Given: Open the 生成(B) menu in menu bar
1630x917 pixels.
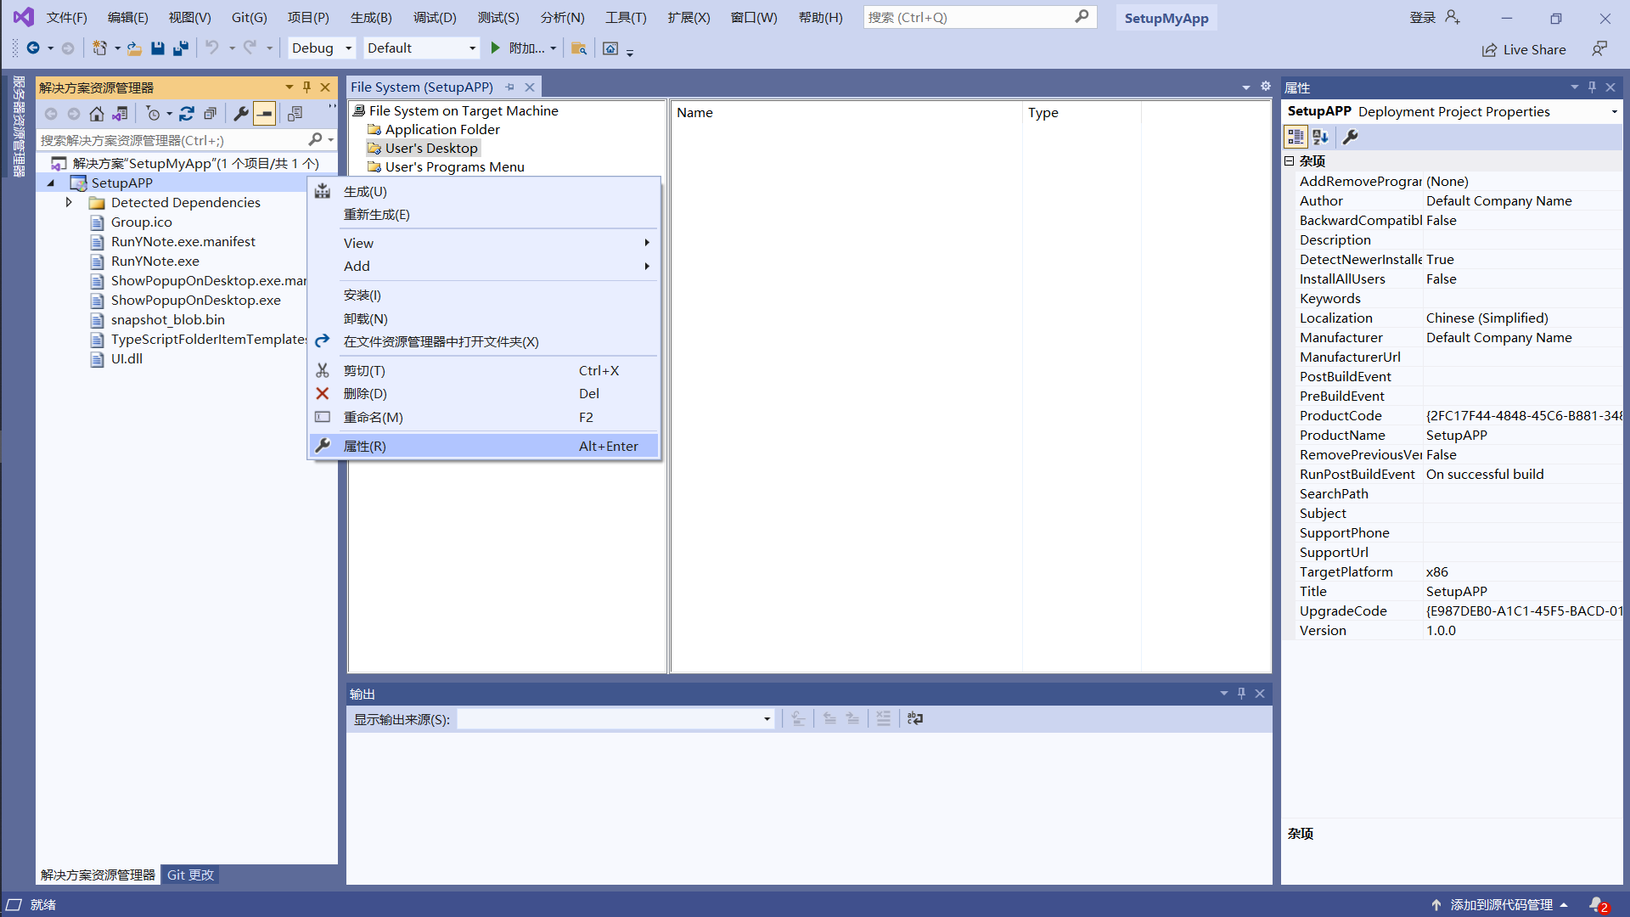Looking at the screenshot, I should pos(371,18).
